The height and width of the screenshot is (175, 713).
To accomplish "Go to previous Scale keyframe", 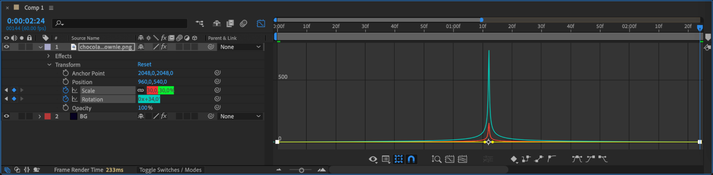I will pos(6,90).
